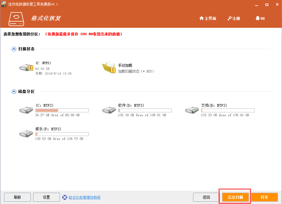The image size is (282, 204).
Task: Open the 注册 registration entry
Action: (x=234, y=18)
